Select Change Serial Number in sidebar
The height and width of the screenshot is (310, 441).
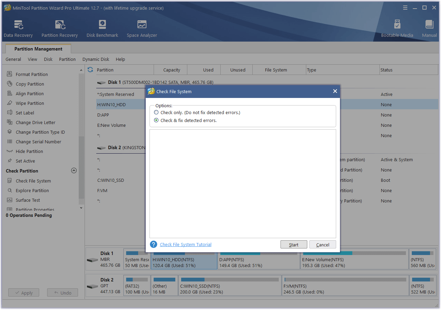click(38, 142)
